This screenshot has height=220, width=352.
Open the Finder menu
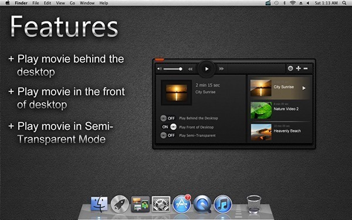(x=21, y=3)
